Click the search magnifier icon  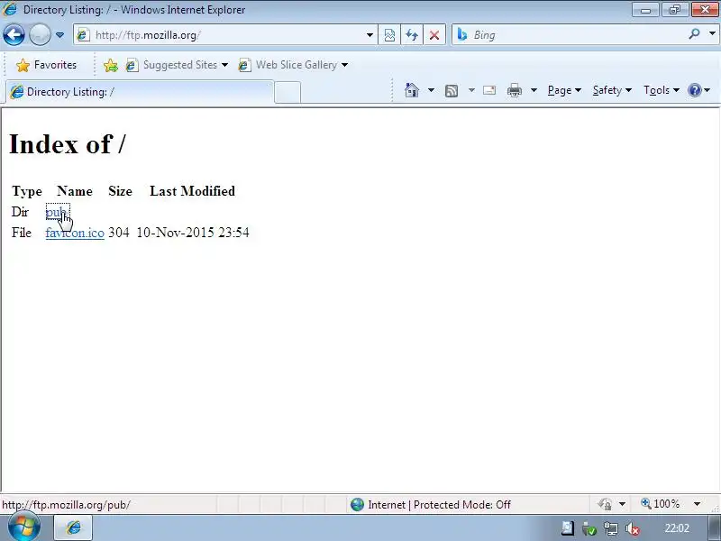coord(694,34)
